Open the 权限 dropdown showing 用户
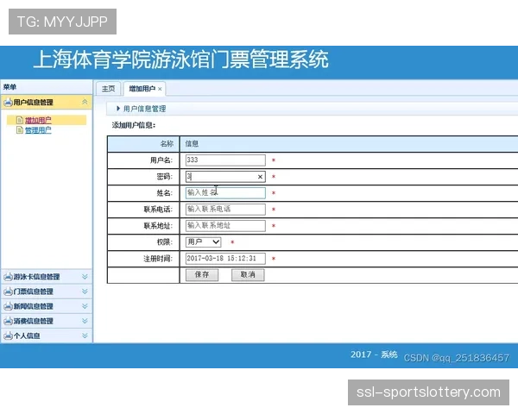The height and width of the screenshot is (414, 518). (203, 242)
